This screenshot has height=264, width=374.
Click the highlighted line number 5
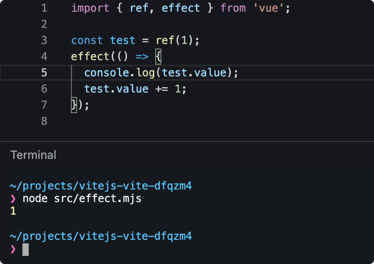[43, 73]
